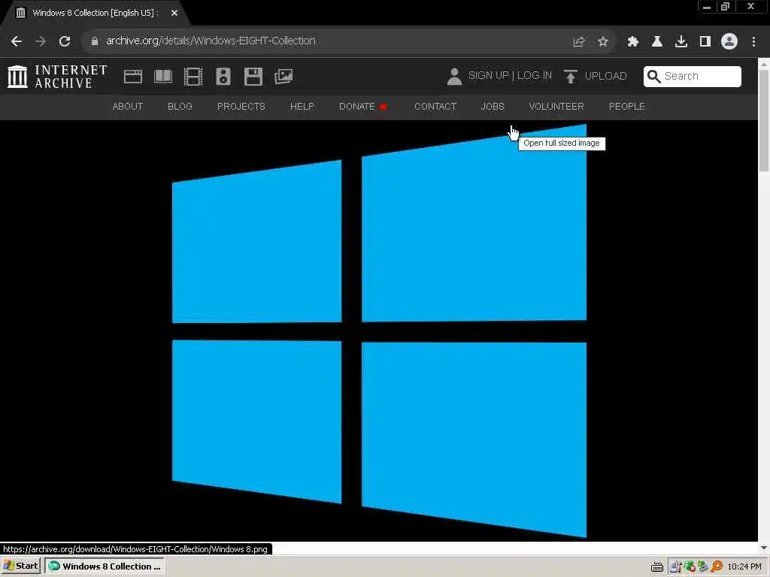Open the browser downloads icon
The image size is (770, 577).
[681, 42]
